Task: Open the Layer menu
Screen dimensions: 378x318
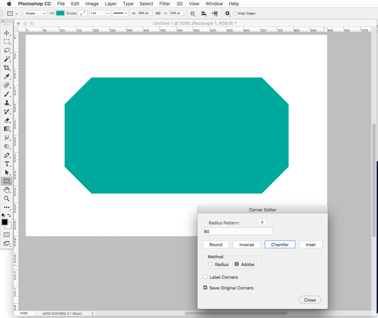Action: (x=110, y=4)
